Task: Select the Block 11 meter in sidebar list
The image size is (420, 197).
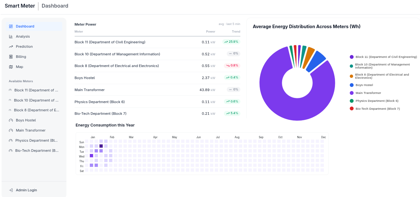Action: pos(36,90)
